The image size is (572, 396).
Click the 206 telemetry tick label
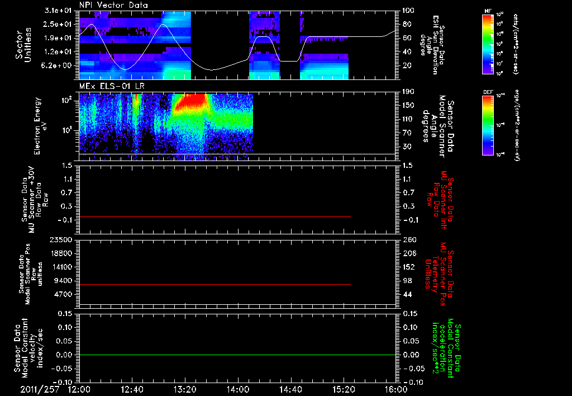pyautogui.click(x=409, y=253)
